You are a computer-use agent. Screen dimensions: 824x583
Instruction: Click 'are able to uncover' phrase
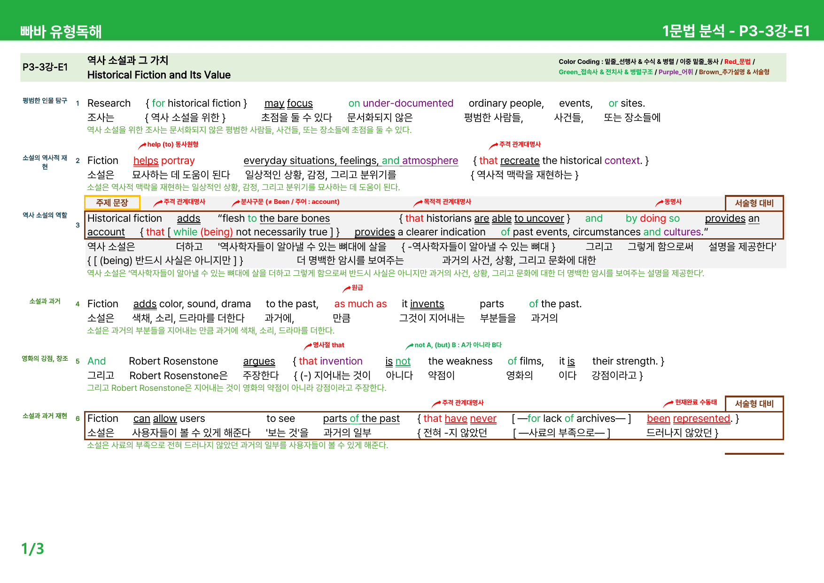point(519,218)
